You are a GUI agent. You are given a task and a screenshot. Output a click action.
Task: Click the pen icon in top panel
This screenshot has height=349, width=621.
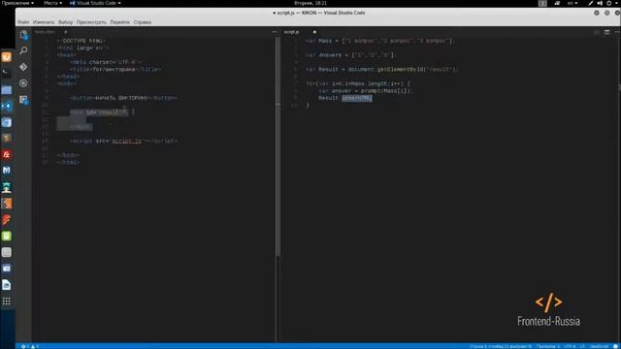(591, 3)
